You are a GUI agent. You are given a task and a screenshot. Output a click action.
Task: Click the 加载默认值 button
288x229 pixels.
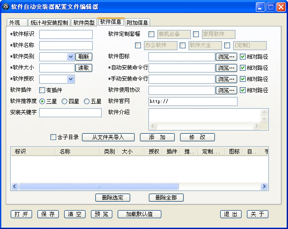pyautogui.click(x=140, y=214)
